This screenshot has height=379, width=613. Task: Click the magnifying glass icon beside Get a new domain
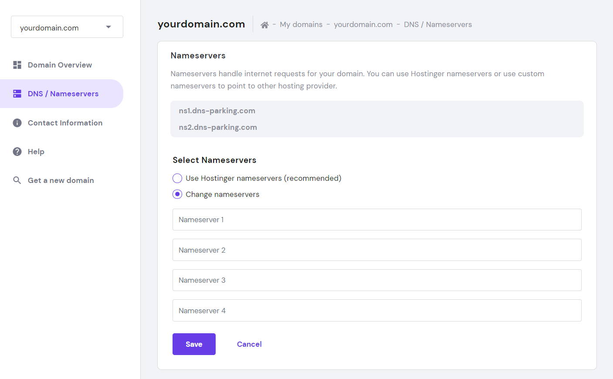coord(17,180)
